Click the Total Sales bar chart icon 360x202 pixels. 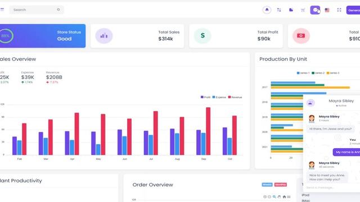click(103, 36)
